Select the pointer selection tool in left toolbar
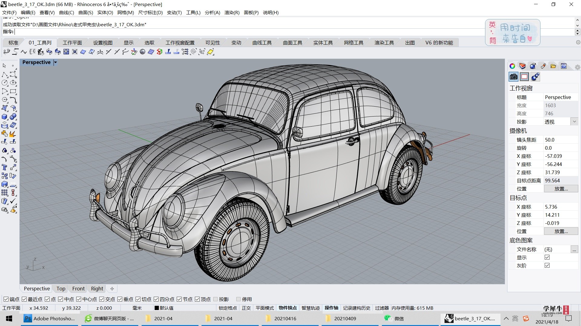Image resolution: width=581 pixels, height=326 pixels. tap(5, 66)
